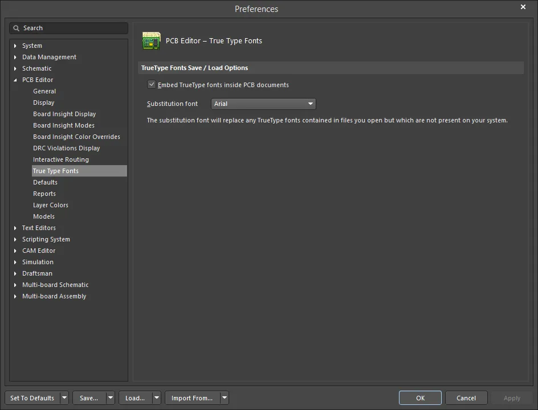Open Interactive Routing page

(x=61, y=159)
